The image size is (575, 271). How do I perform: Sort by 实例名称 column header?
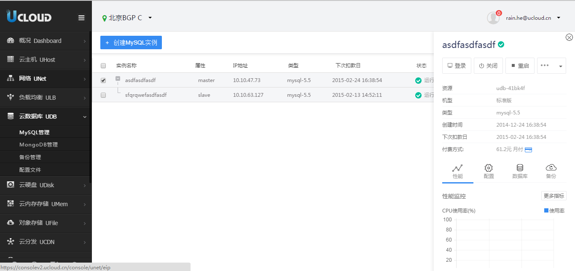click(x=126, y=66)
